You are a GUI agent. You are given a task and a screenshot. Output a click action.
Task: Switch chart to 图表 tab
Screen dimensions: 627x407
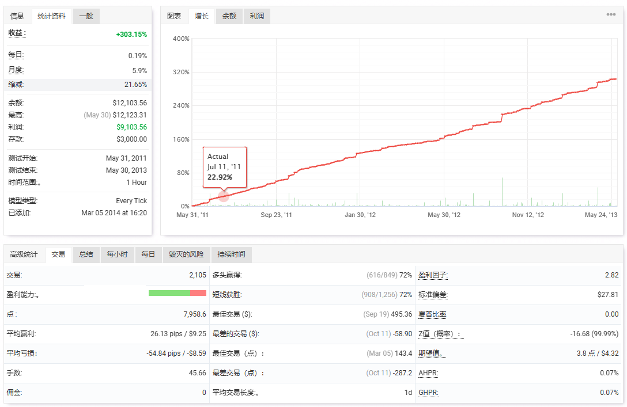(174, 16)
